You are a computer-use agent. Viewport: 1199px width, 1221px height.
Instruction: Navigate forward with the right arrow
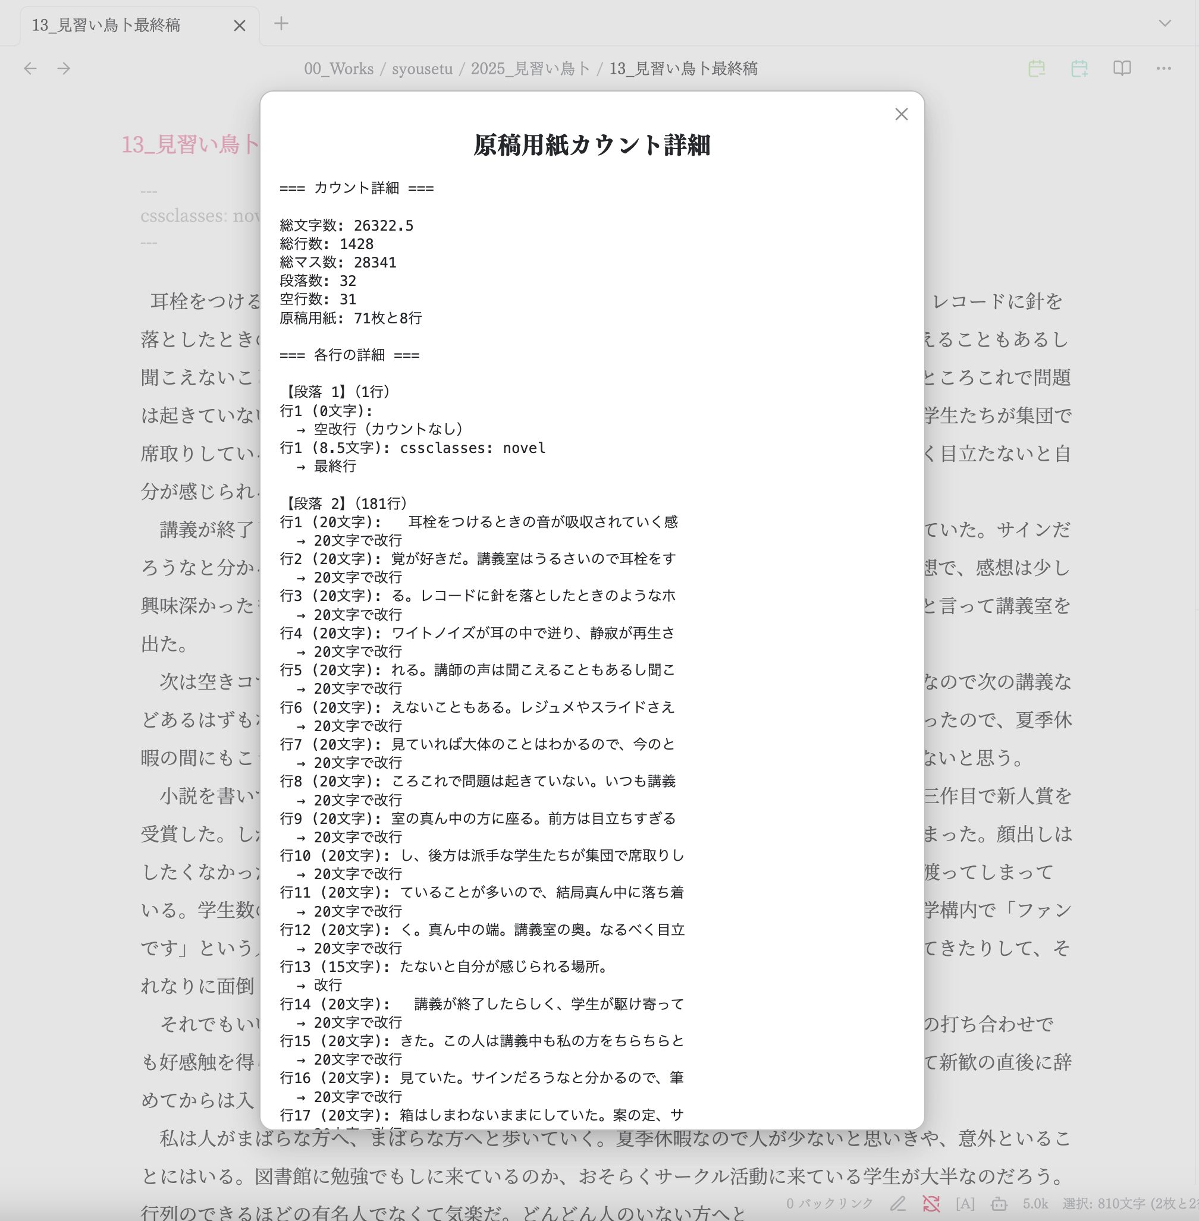click(x=62, y=68)
